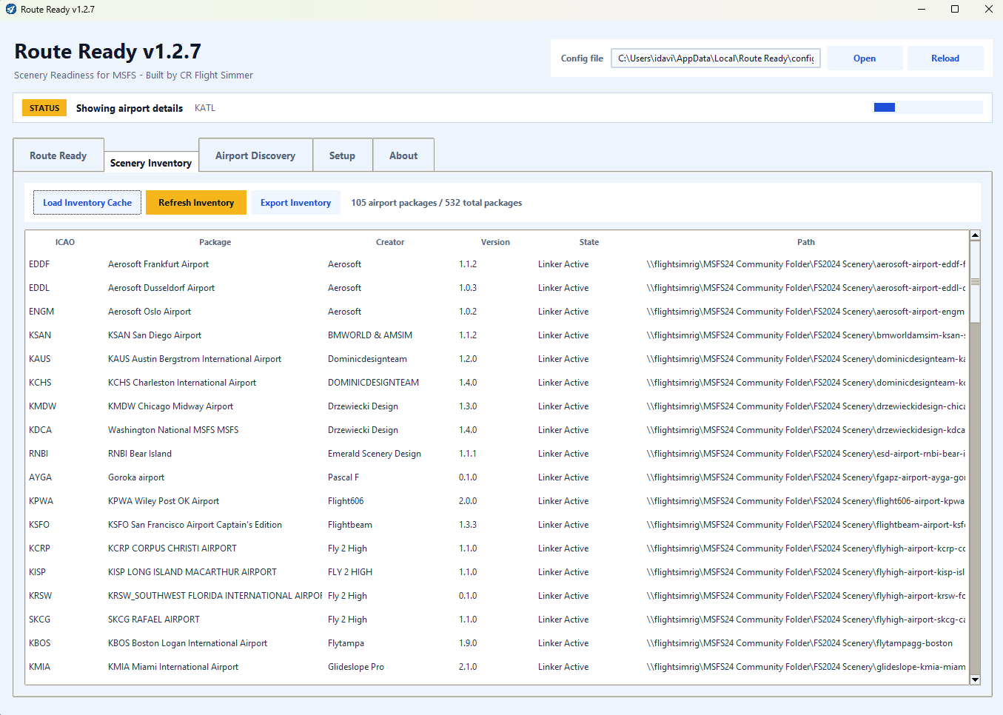Screen dimensions: 1003x715
Task: Select RNBI Bear Island package
Action: click(x=140, y=454)
